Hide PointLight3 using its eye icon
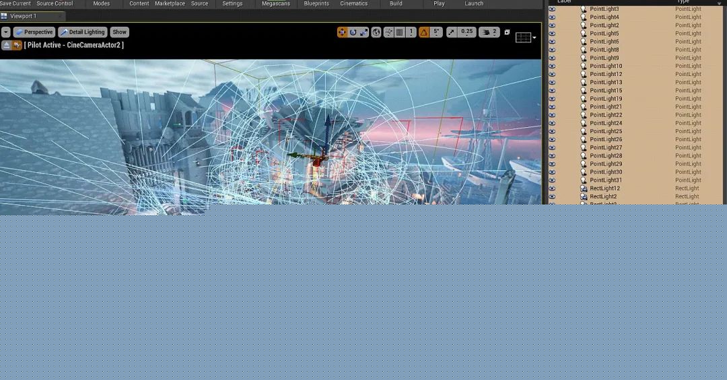Screen dimensions: 727x380 552,9
